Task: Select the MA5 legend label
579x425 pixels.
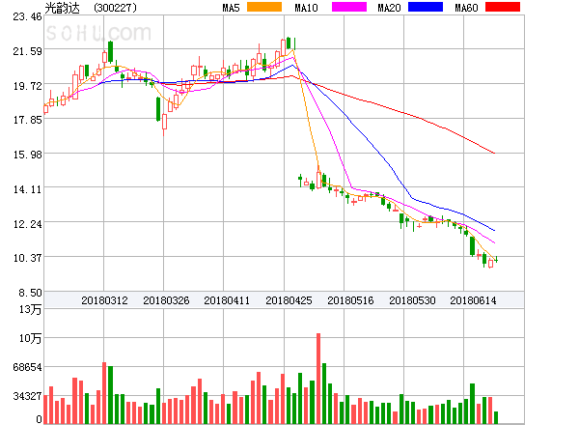Action: click(232, 8)
